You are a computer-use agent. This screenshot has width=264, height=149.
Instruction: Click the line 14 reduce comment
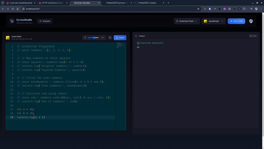point(64,98)
